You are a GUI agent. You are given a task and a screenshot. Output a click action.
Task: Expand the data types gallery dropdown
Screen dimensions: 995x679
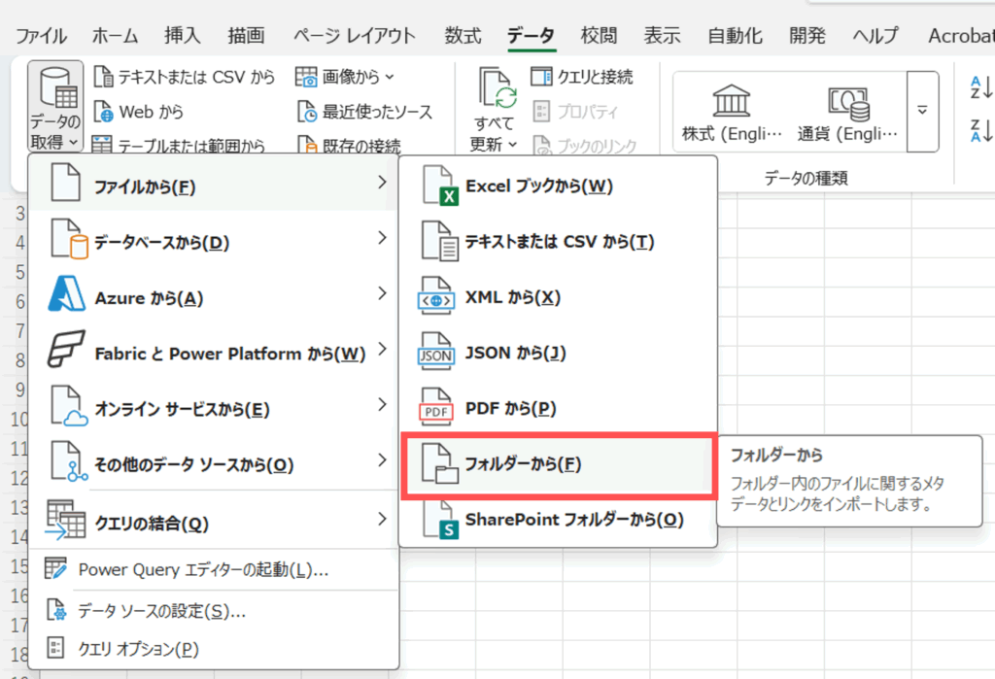coord(923,109)
